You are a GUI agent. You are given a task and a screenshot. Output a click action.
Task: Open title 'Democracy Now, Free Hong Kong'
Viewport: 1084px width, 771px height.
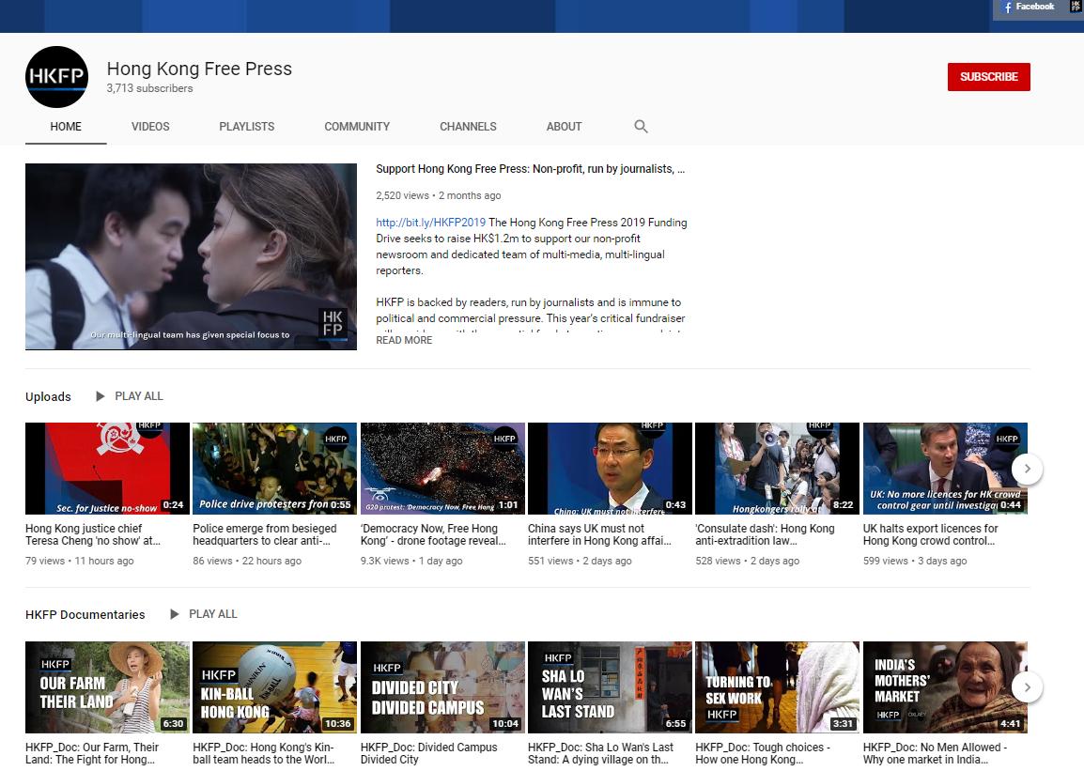pos(433,534)
